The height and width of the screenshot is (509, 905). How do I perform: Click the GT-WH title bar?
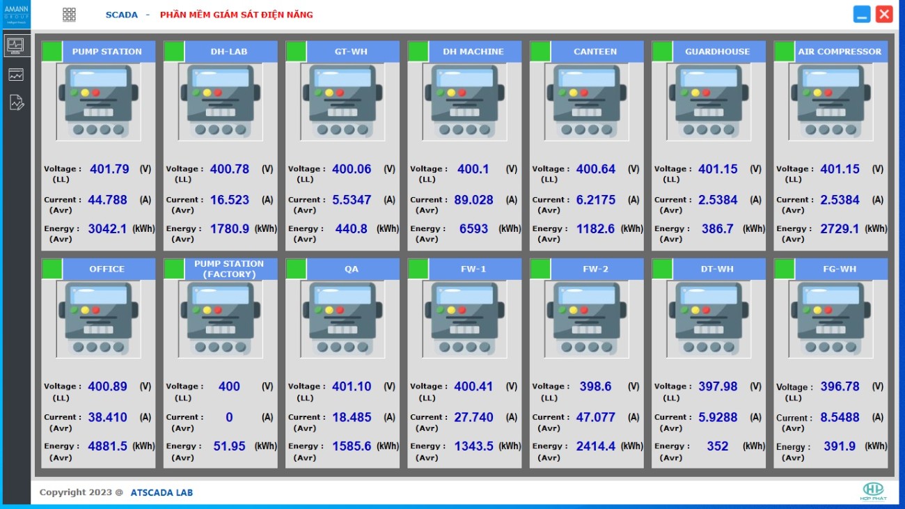(x=351, y=52)
